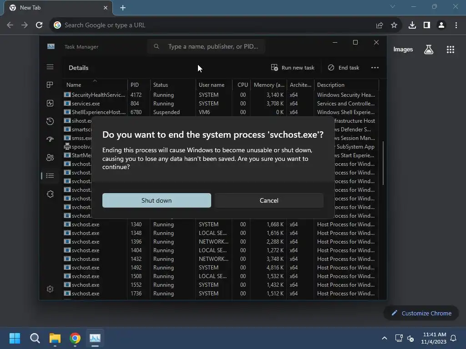Sort by the PID column header
The width and height of the screenshot is (466, 349).
click(139, 85)
